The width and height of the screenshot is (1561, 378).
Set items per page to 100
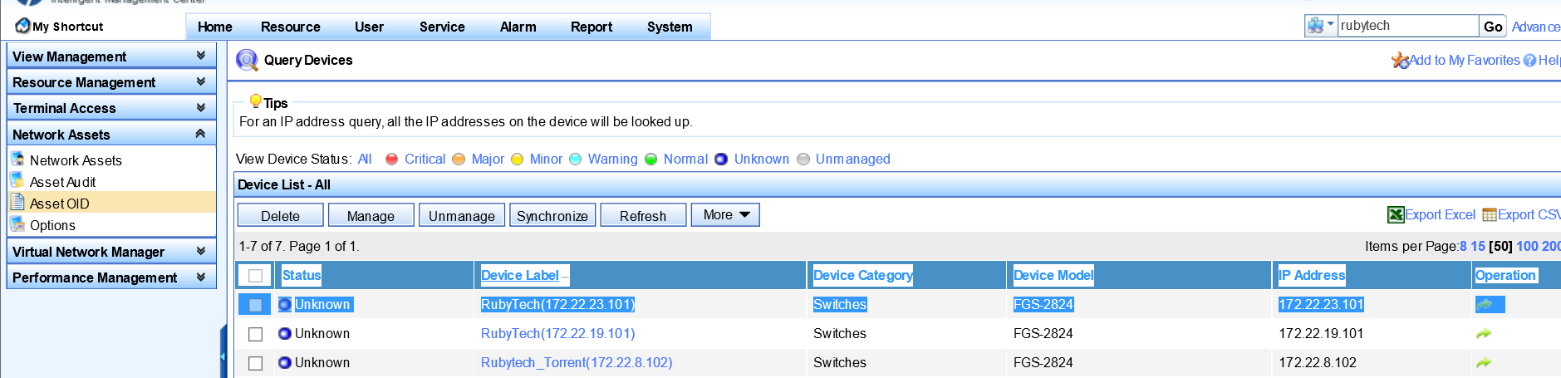click(1527, 246)
